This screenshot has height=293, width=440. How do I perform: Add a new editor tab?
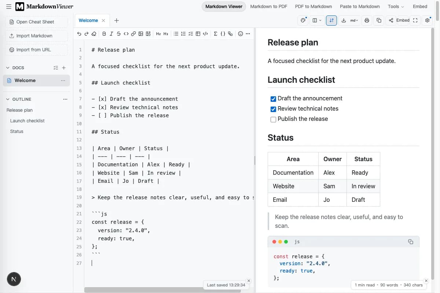tap(117, 21)
